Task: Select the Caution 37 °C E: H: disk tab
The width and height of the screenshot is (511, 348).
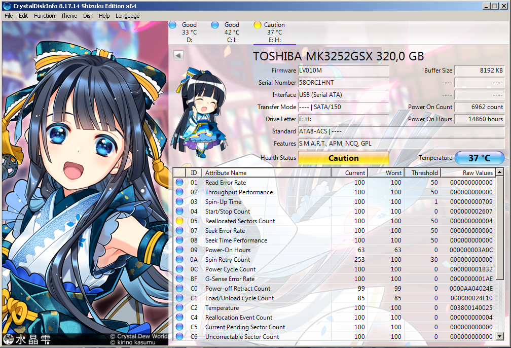Action: click(x=274, y=32)
